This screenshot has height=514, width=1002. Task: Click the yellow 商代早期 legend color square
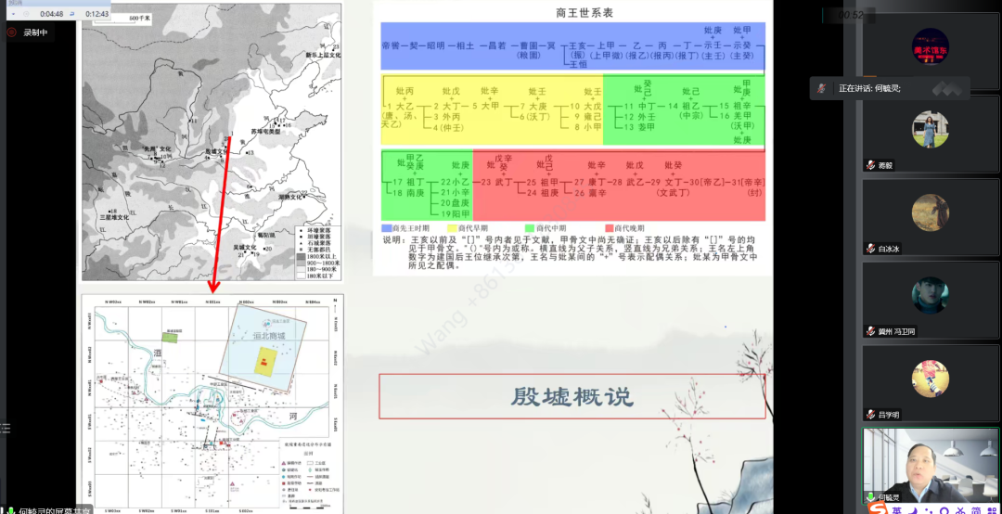(453, 227)
